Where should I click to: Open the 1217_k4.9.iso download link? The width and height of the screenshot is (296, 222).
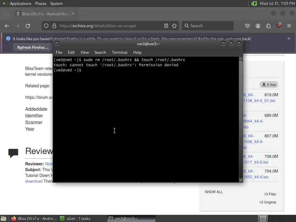[256, 162]
